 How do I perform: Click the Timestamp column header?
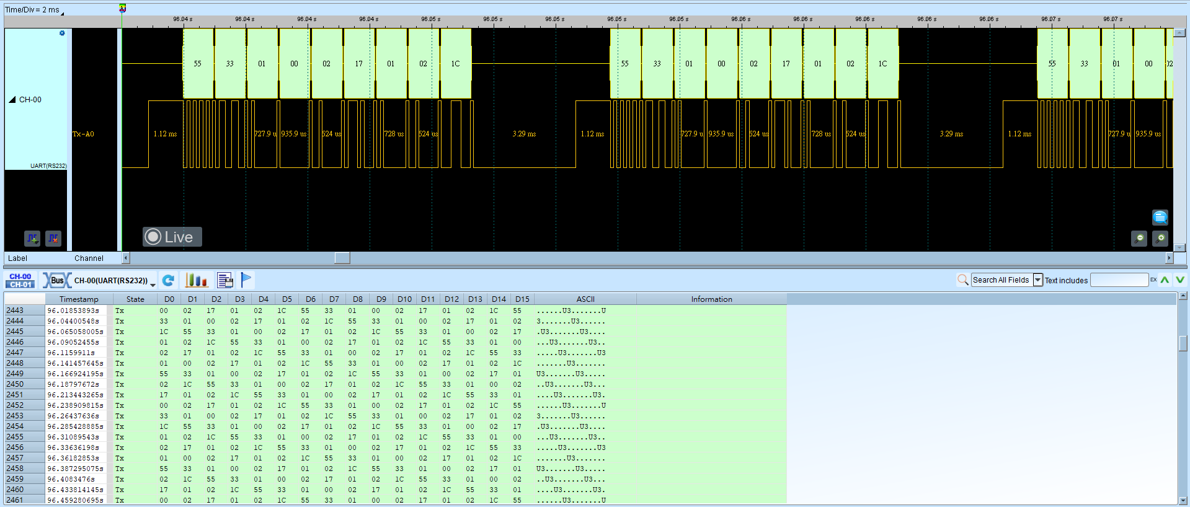[79, 299]
